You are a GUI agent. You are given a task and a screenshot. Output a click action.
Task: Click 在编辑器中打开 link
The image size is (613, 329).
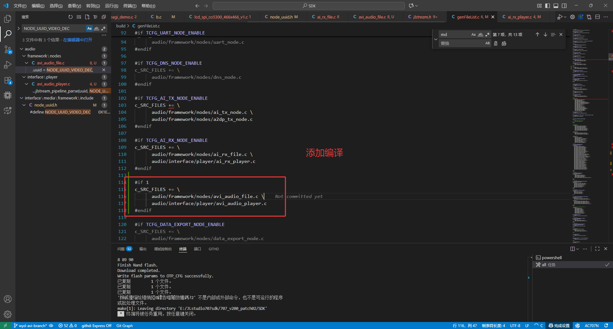78,40
